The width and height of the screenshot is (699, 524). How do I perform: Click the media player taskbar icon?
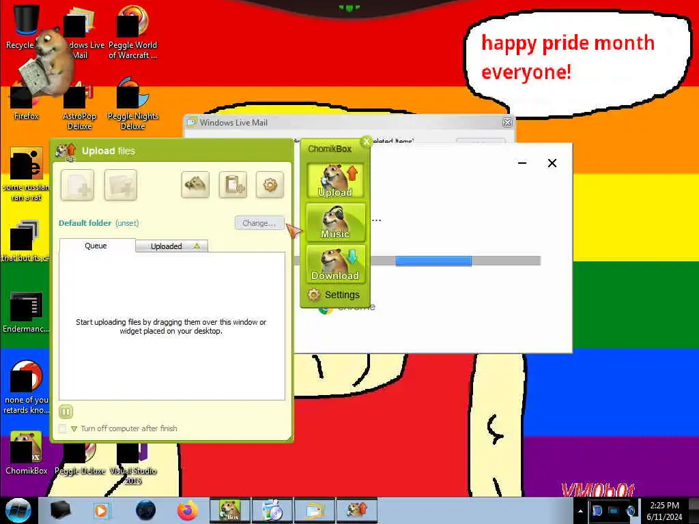(x=101, y=510)
